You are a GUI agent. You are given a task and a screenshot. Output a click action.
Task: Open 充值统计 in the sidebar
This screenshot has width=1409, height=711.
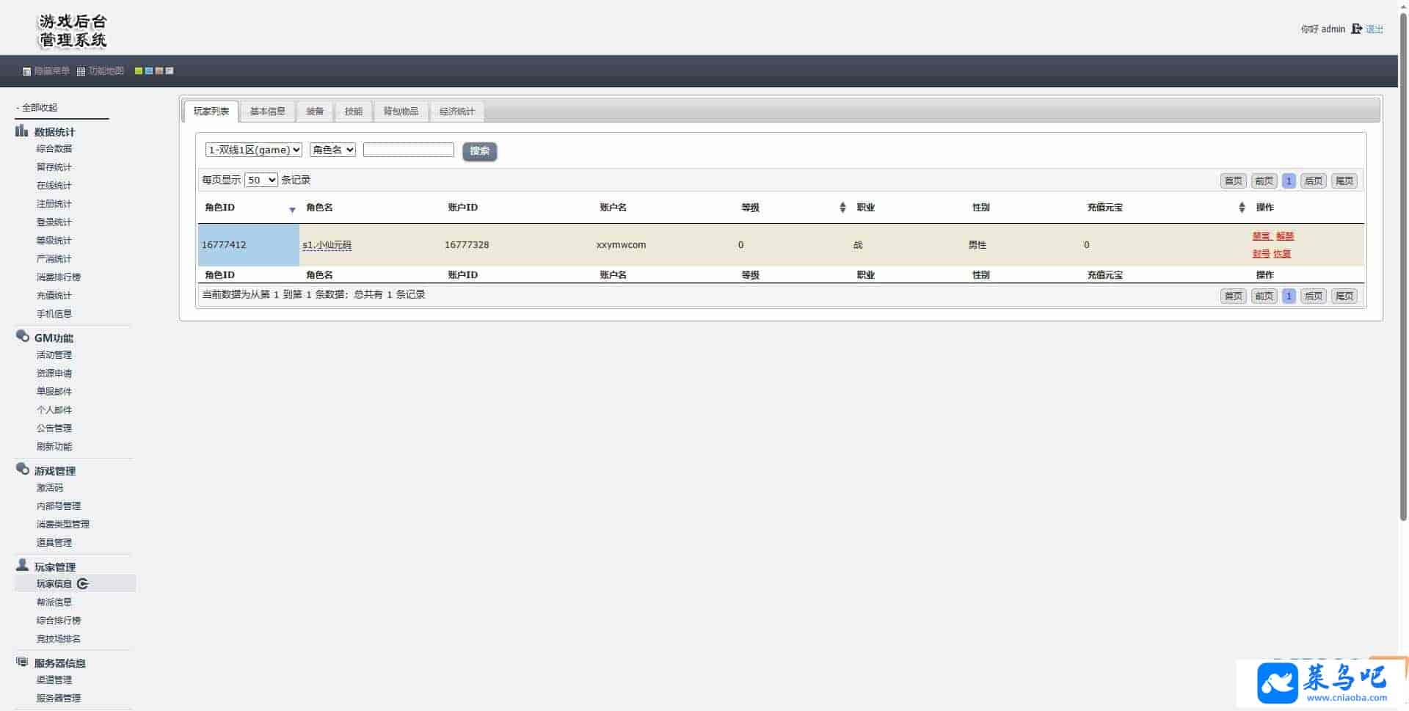(54, 296)
